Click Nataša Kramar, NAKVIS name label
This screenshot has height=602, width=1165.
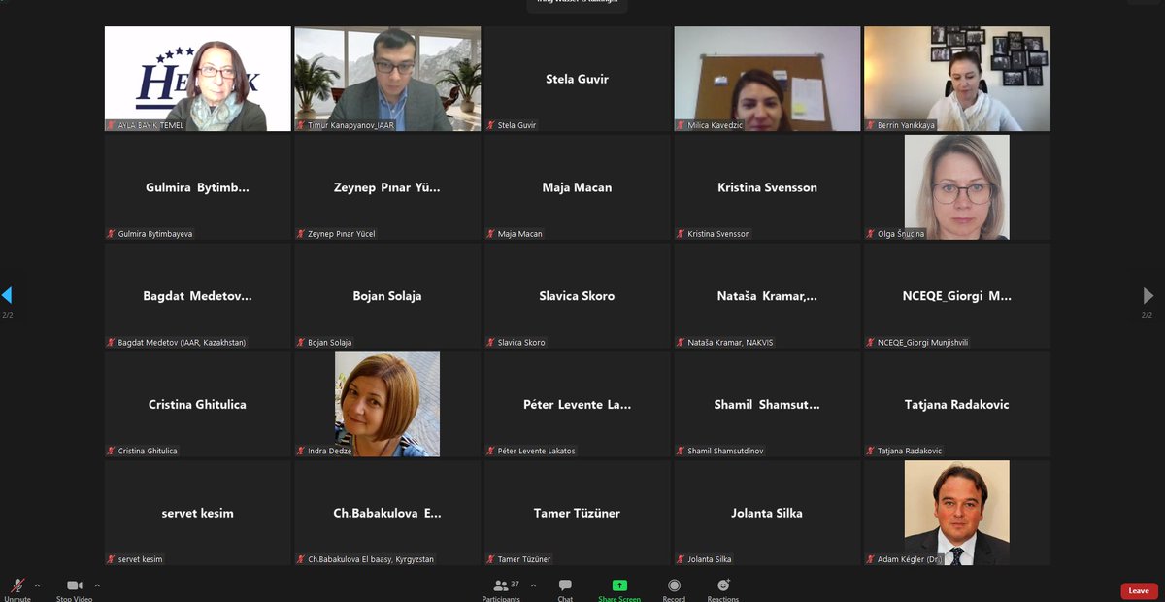click(728, 343)
